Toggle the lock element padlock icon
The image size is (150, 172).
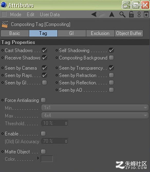131,14
